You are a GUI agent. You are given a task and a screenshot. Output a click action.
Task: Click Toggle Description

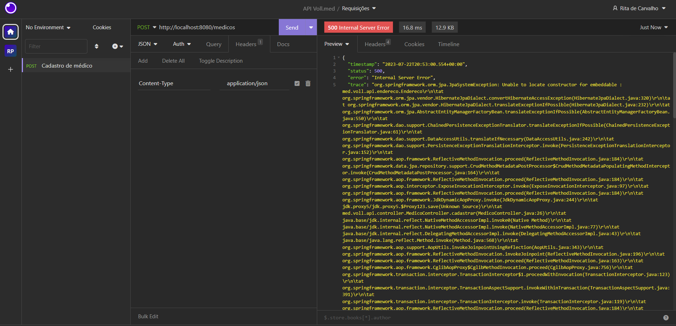221,61
